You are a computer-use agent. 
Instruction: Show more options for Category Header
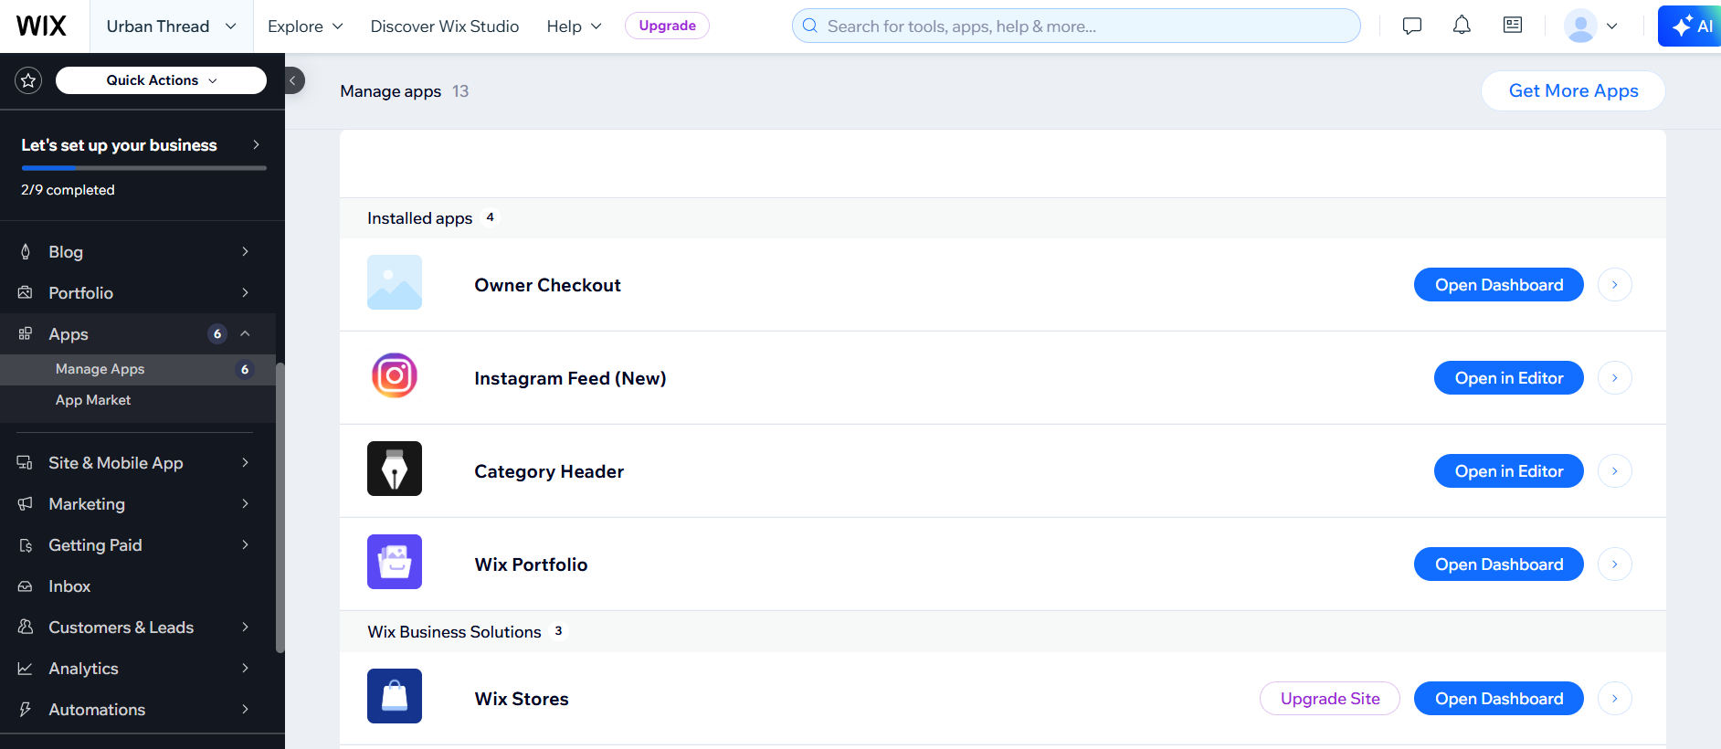(1615, 471)
